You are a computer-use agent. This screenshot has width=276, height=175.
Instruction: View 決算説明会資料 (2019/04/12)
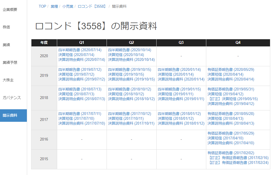(x=231, y=104)
